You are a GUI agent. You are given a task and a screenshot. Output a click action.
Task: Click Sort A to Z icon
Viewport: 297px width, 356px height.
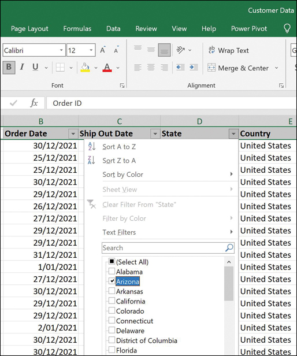point(92,146)
